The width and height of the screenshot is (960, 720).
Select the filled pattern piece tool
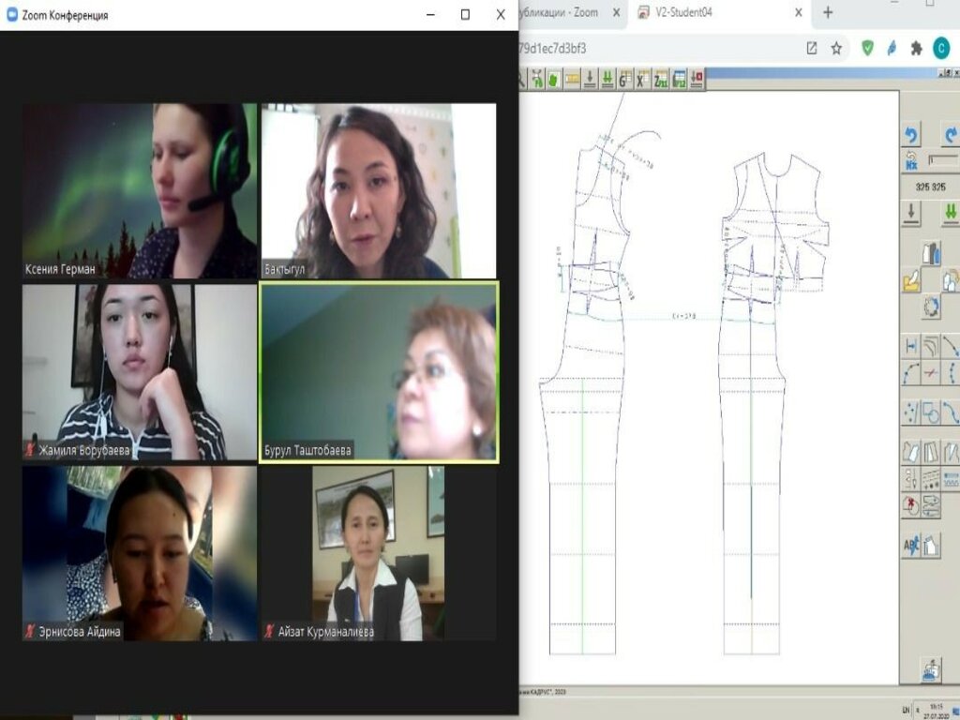(911, 453)
